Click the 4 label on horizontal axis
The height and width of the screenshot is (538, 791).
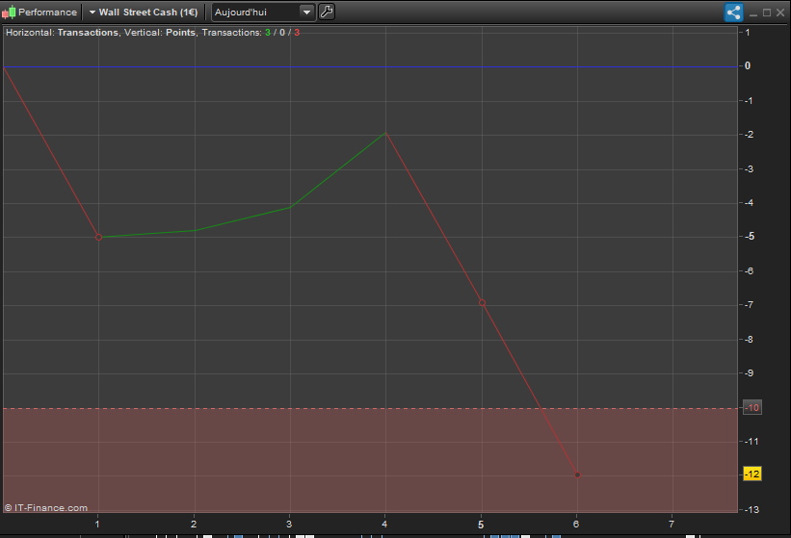click(x=385, y=524)
